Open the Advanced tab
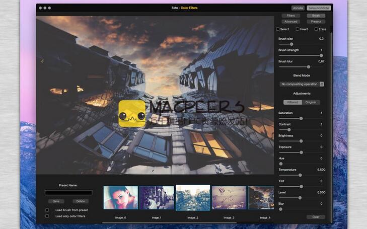Screen dimensions: 367x229 [x=290, y=22]
